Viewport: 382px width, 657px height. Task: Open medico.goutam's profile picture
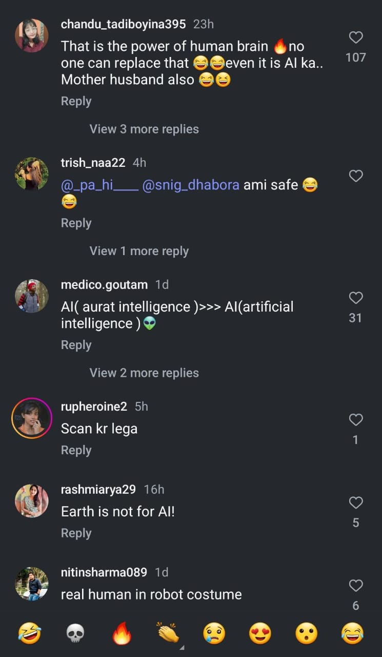[31, 296]
